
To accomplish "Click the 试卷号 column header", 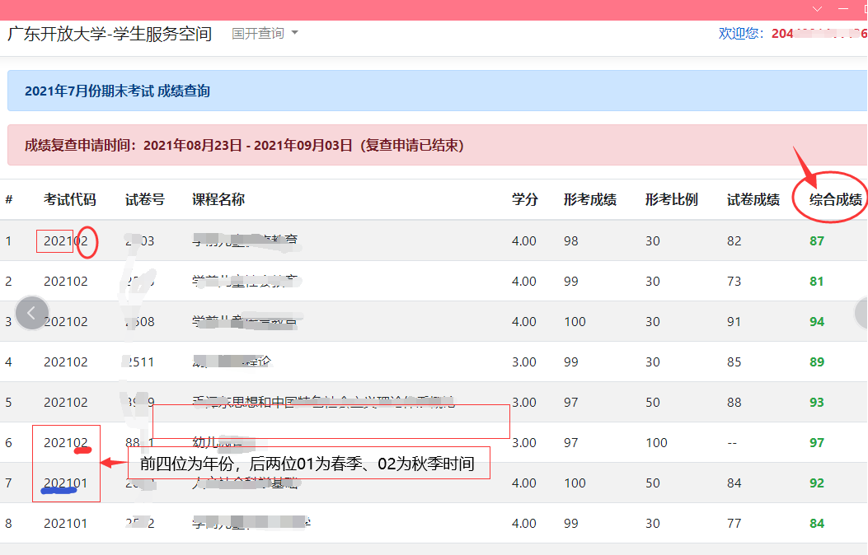I will click(144, 199).
